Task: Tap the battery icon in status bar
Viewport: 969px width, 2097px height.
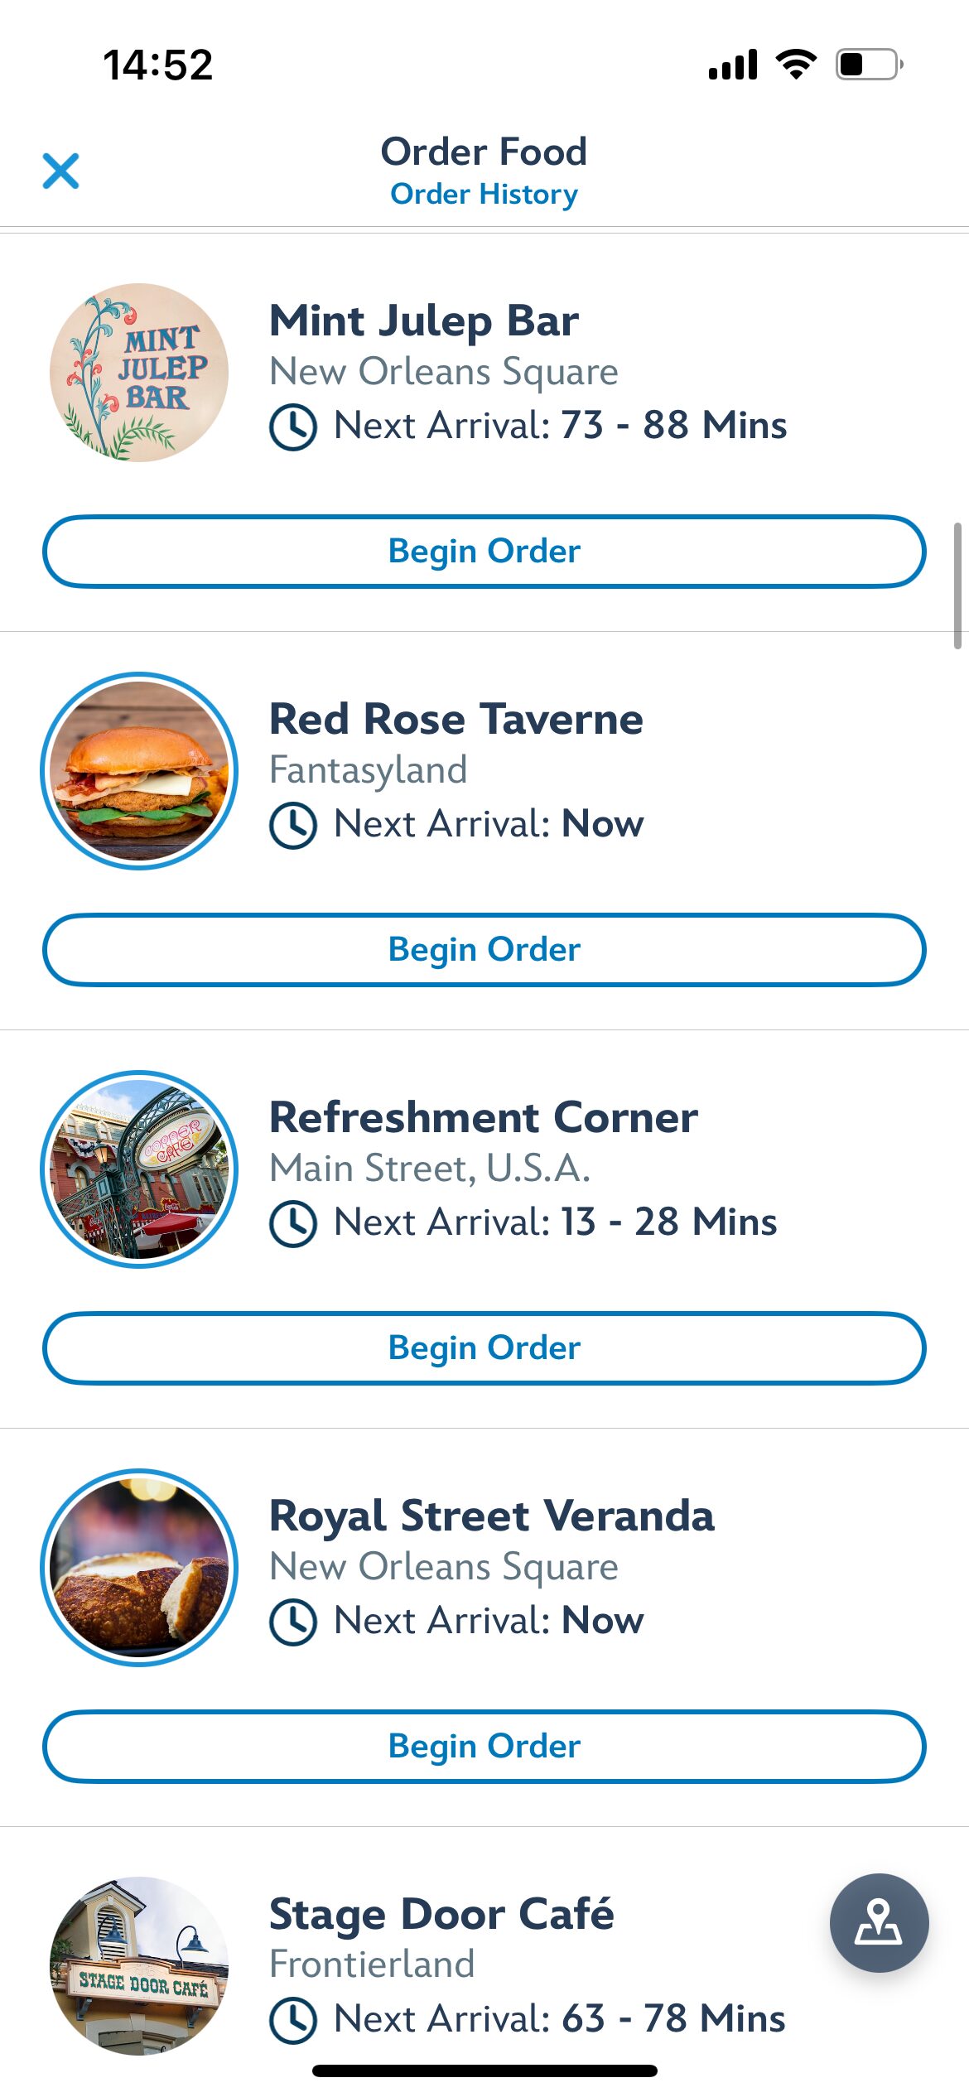Action: click(868, 65)
